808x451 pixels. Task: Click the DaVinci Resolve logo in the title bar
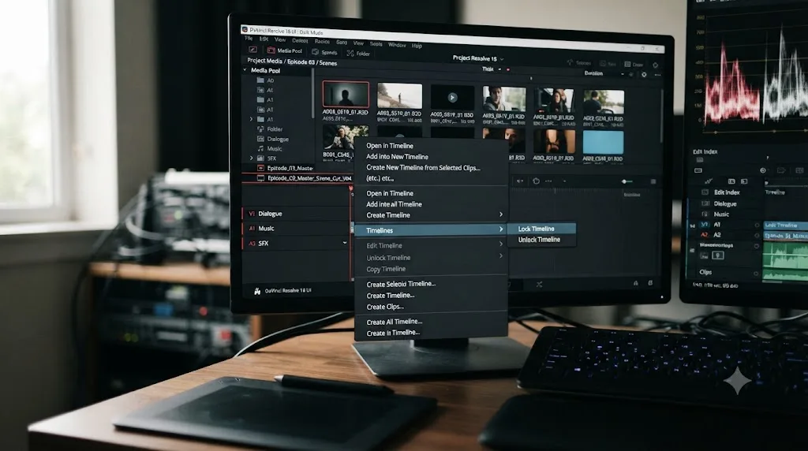tap(245, 30)
